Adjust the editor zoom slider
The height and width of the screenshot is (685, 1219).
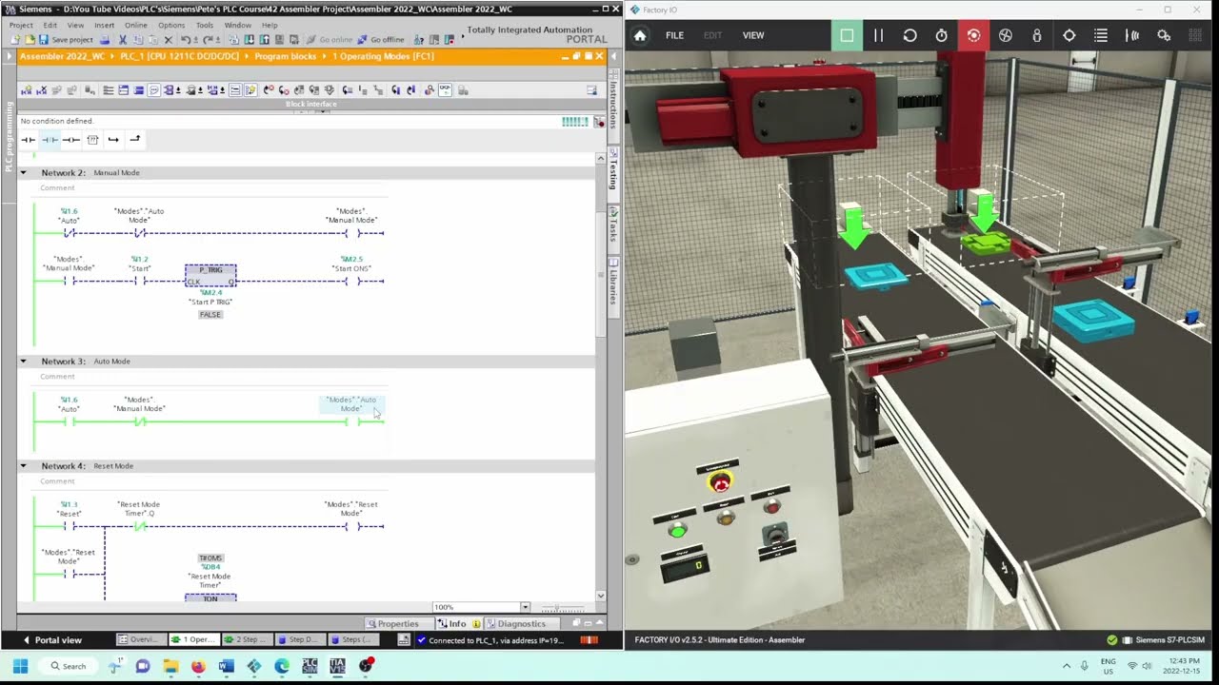(556, 607)
